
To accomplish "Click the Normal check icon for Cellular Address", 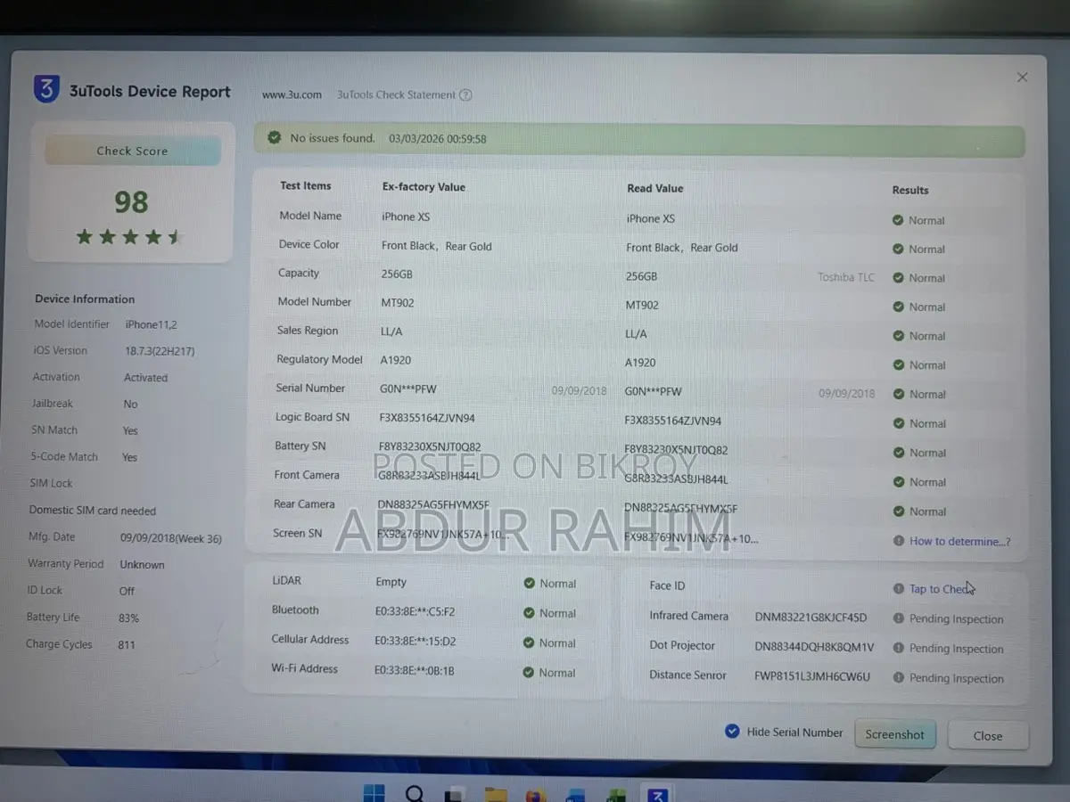I will coord(529,642).
